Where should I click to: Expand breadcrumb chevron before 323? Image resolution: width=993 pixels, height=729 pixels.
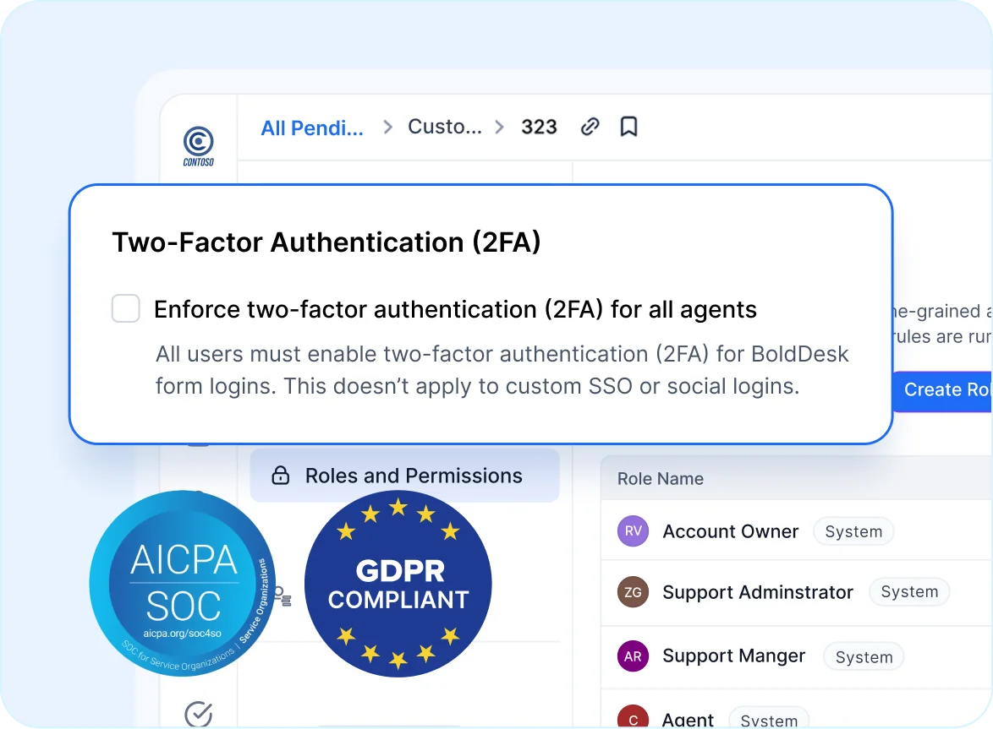[499, 127]
